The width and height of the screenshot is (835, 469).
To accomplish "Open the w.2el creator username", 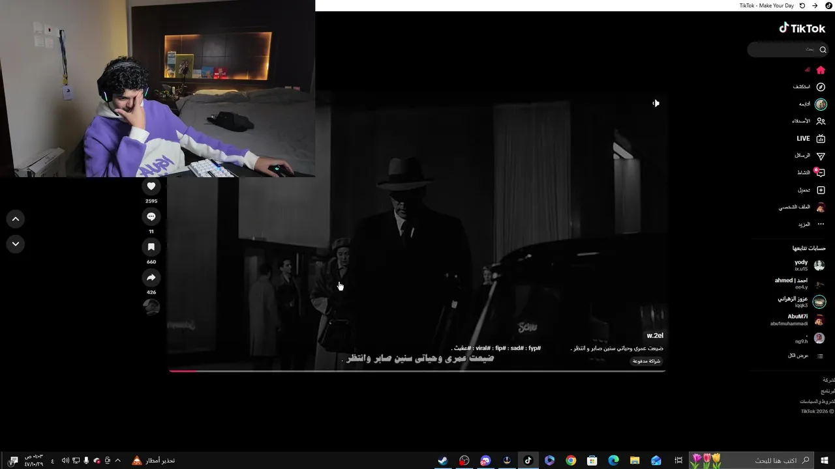I will (x=655, y=335).
